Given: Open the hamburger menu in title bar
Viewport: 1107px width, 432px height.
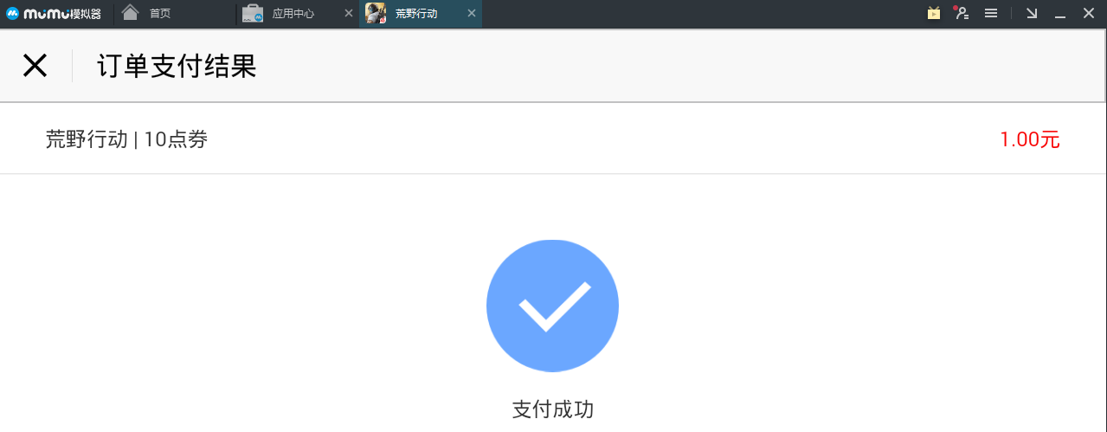Looking at the screenshot, I should 991,13.
